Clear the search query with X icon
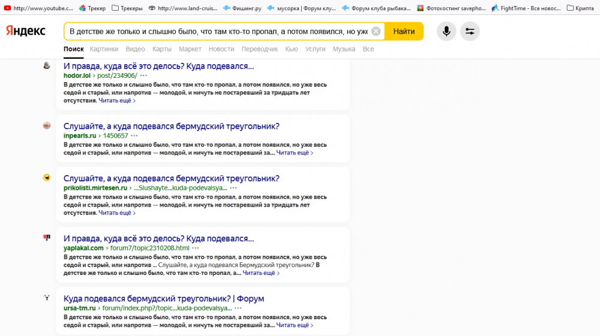Viewport: 600px width, 336px height. [x=376, y=31]
